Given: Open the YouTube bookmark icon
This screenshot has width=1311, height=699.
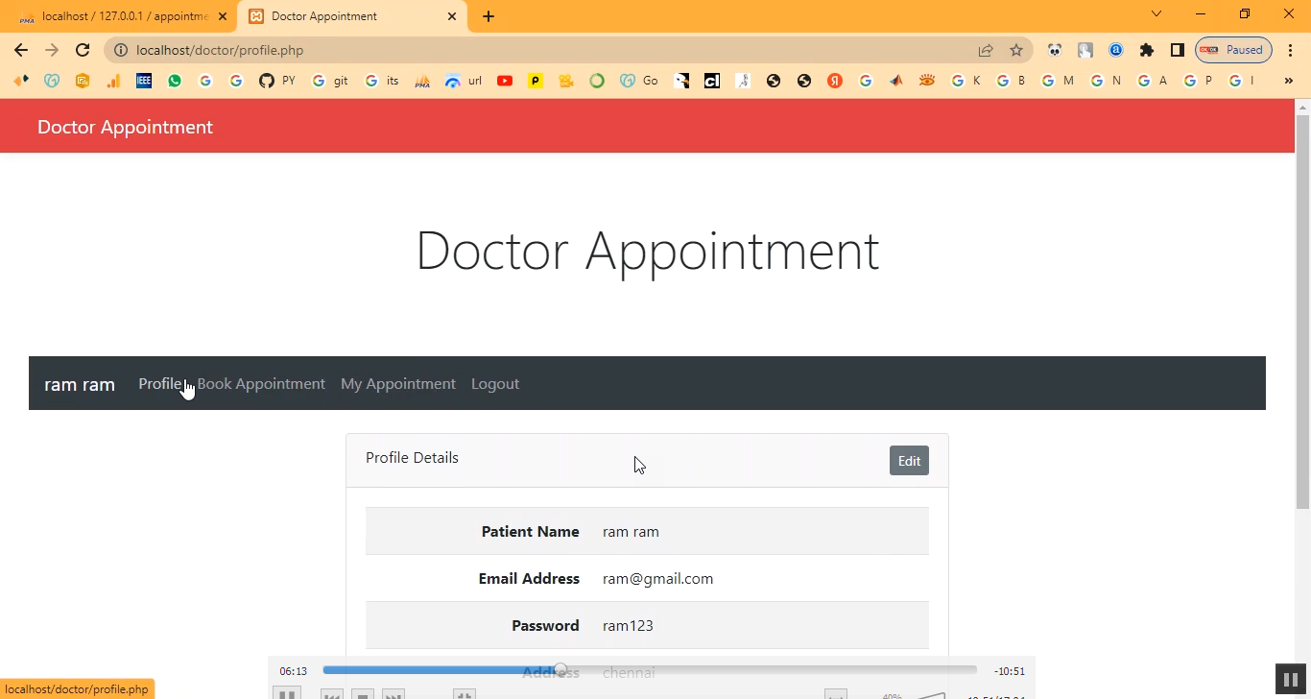Looking at the screenshot, I should (x=505, y=81).
